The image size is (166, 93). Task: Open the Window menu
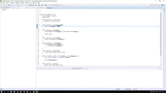34,3
